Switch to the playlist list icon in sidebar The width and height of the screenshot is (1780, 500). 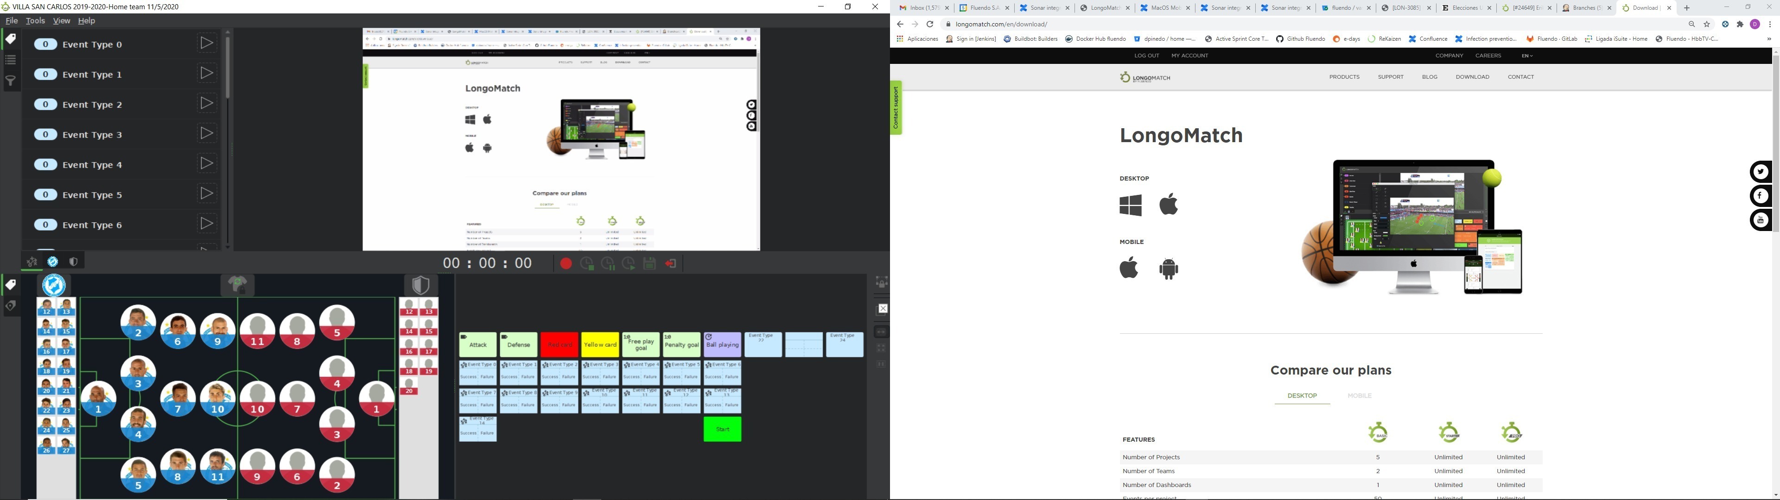click(10, 61)
